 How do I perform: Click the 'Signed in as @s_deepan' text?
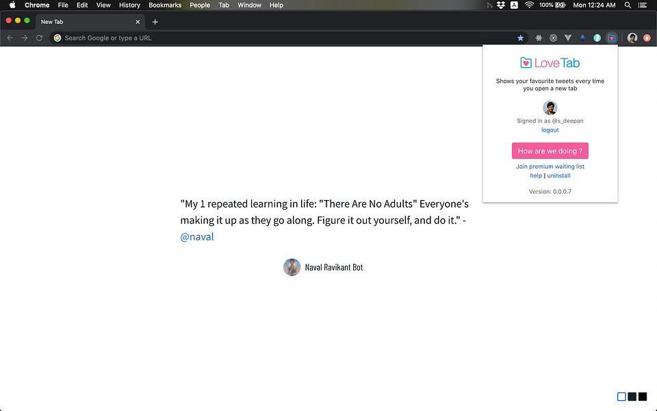coord(550,121)
